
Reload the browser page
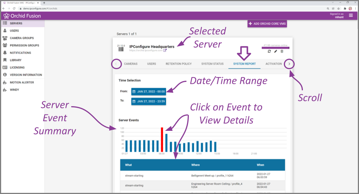[x=14, y=9]
